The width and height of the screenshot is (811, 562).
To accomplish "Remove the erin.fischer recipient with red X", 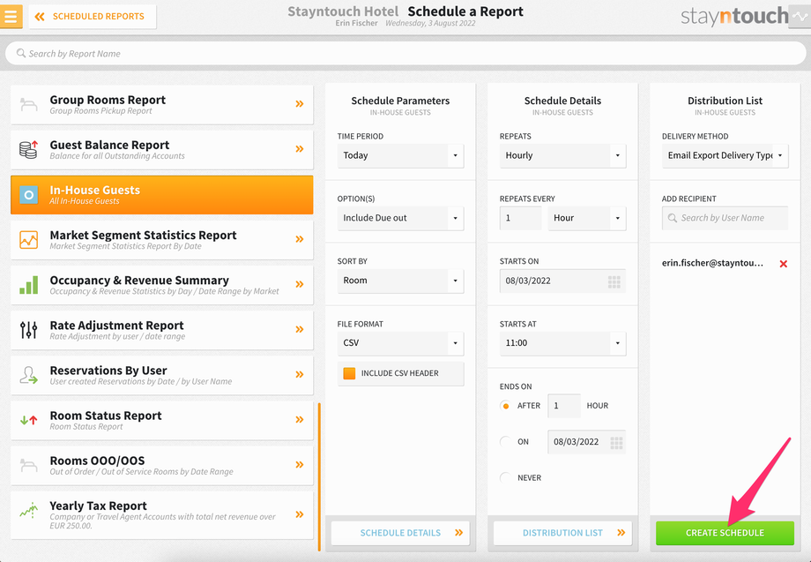I will click(x=783, y=264).
